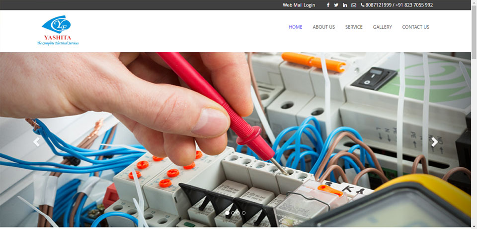The image size is (477, 229).
Task: Click phone number 8087121999 link
Action: coord(379,5)
